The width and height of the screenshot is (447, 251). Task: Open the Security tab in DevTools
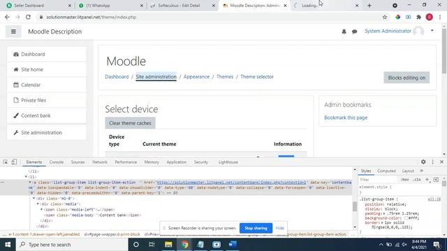[x=200, y=162]
